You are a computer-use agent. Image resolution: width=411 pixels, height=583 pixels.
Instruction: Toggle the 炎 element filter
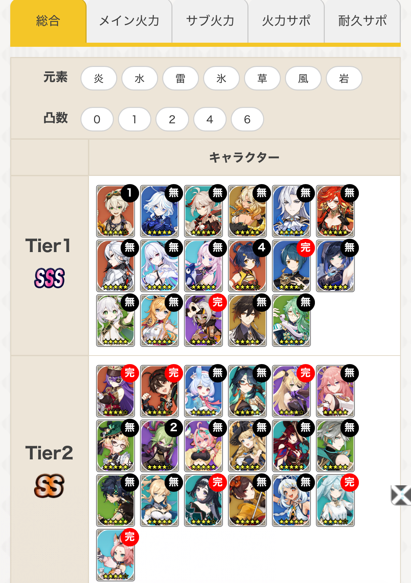(99, 78)
